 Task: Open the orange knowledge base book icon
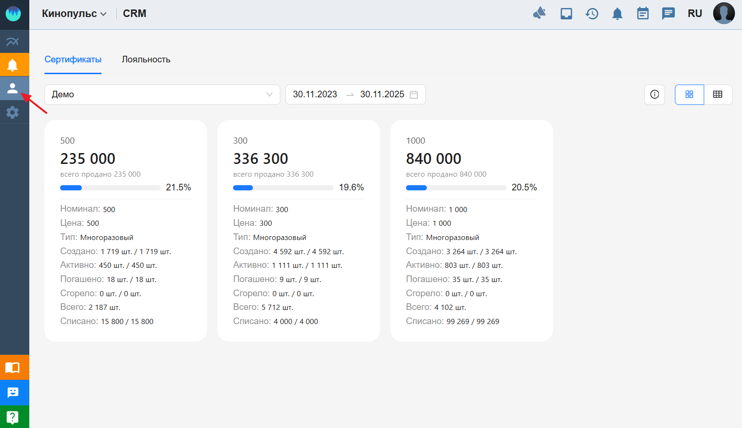tap(13, 368)
